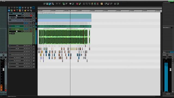Click the blue highlighted three-dot grouping icon
Screen dimensions: 174x98
tap(20, 8)
